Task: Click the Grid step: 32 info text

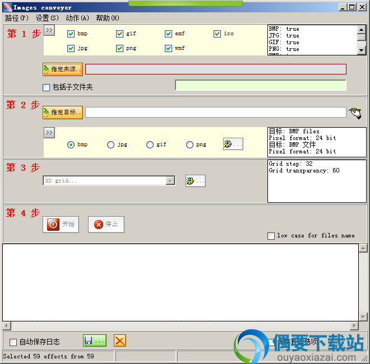Action: pos(290,164)
